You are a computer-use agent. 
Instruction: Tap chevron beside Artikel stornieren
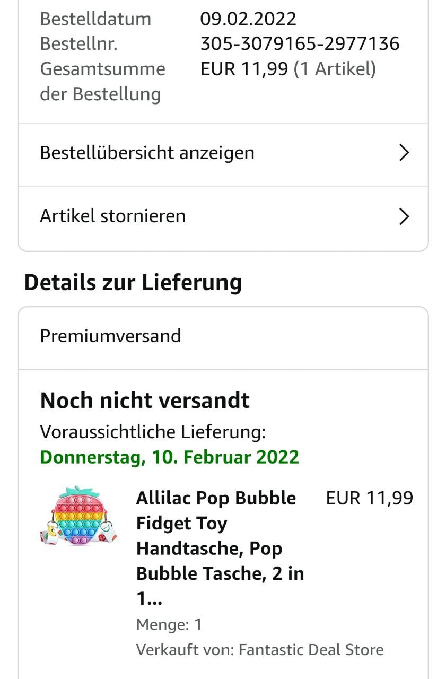pos(404,216)
